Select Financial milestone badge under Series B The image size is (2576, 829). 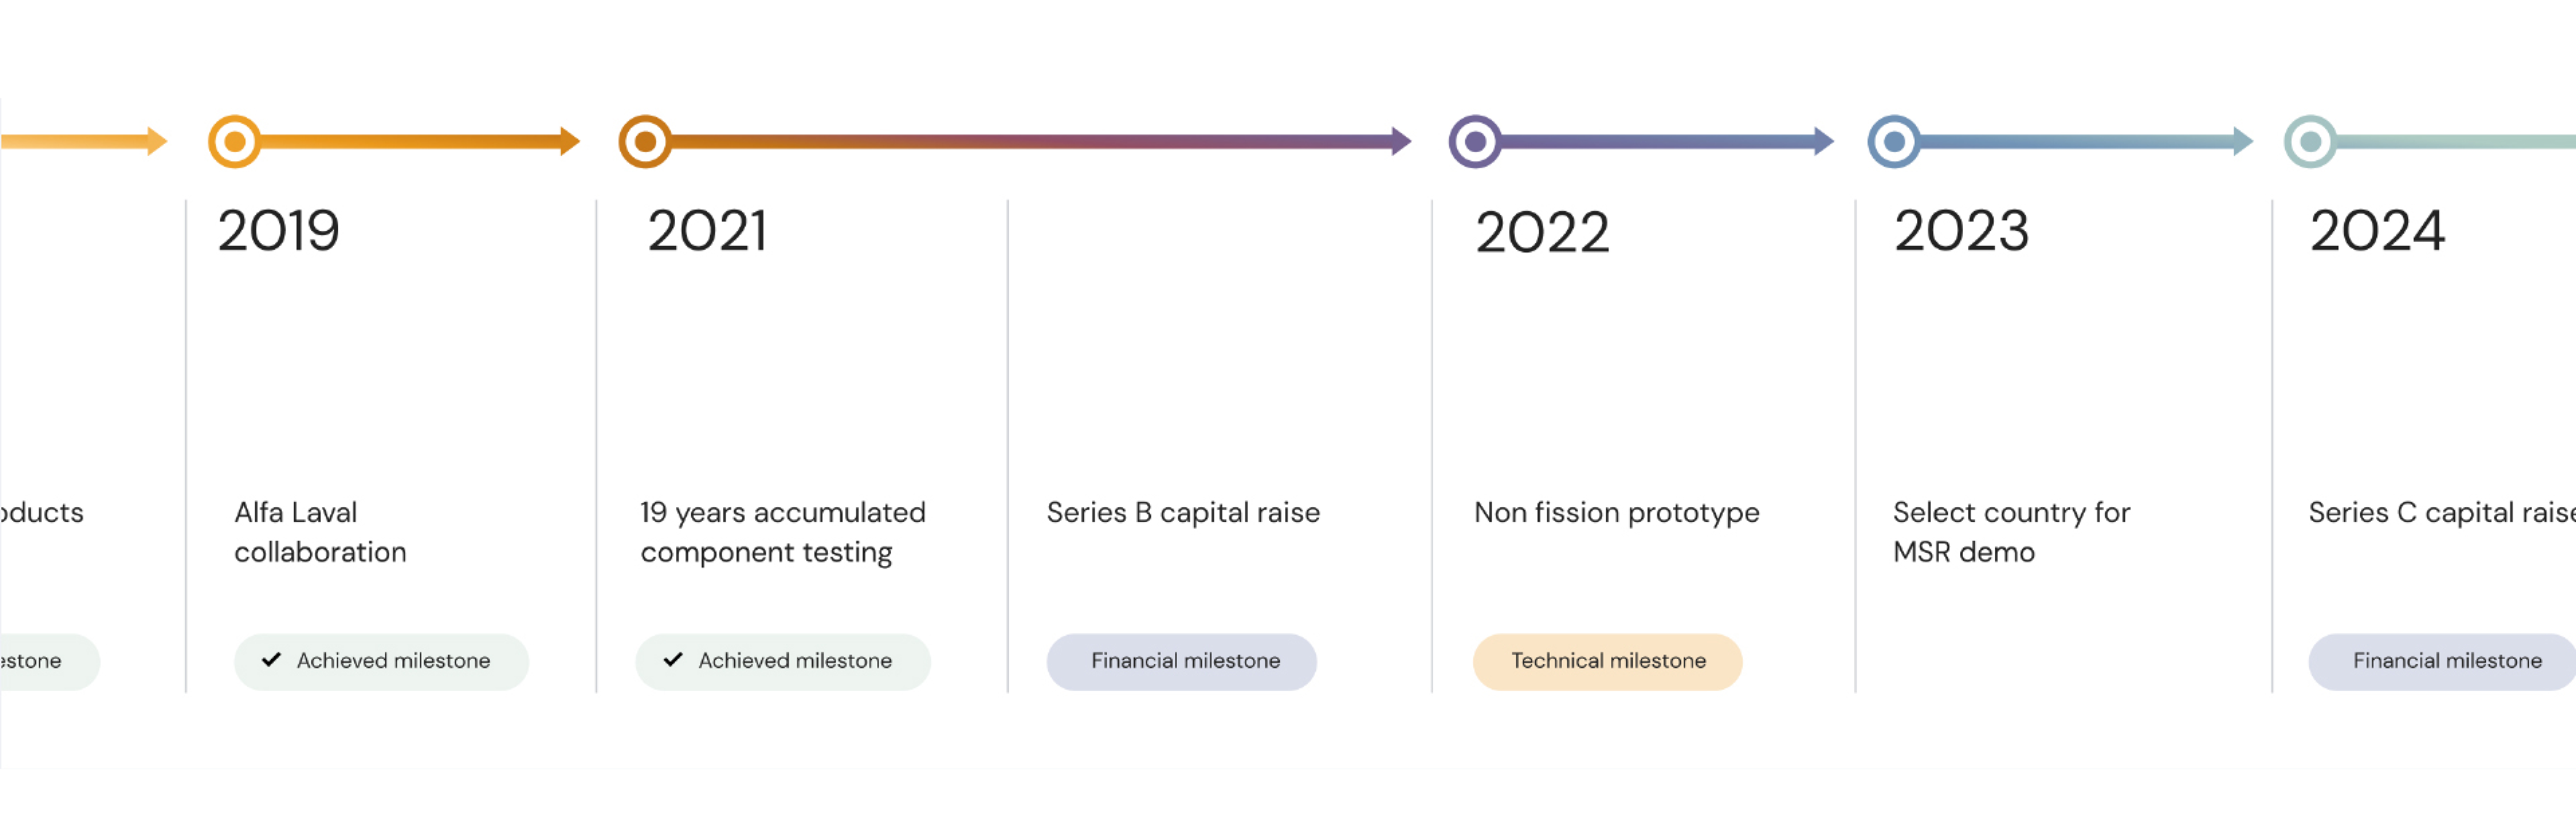[1182, 662]
